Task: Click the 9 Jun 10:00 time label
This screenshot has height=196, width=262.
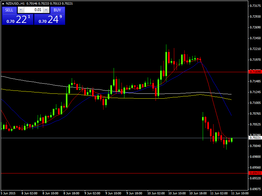Action: coord(113,193)
